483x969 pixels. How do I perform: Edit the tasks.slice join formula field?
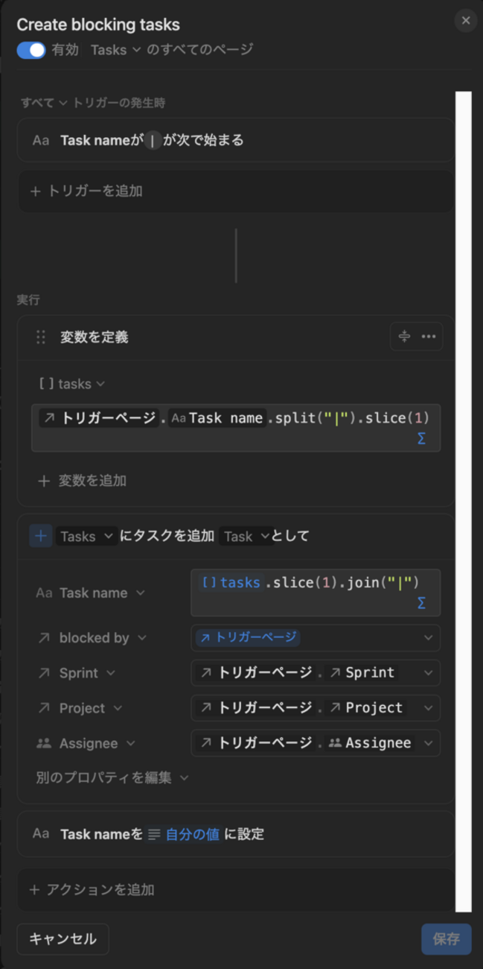(316, 593)
